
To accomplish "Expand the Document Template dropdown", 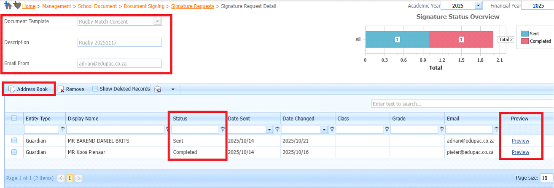I will pos(157,21).
